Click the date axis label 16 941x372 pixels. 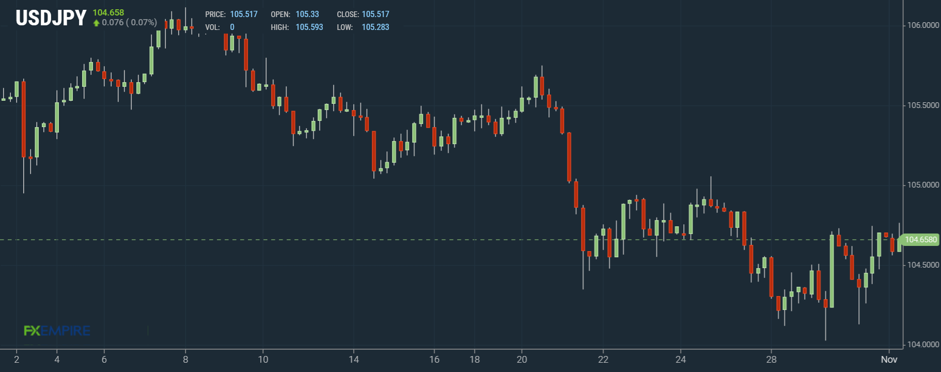point(434,360)
